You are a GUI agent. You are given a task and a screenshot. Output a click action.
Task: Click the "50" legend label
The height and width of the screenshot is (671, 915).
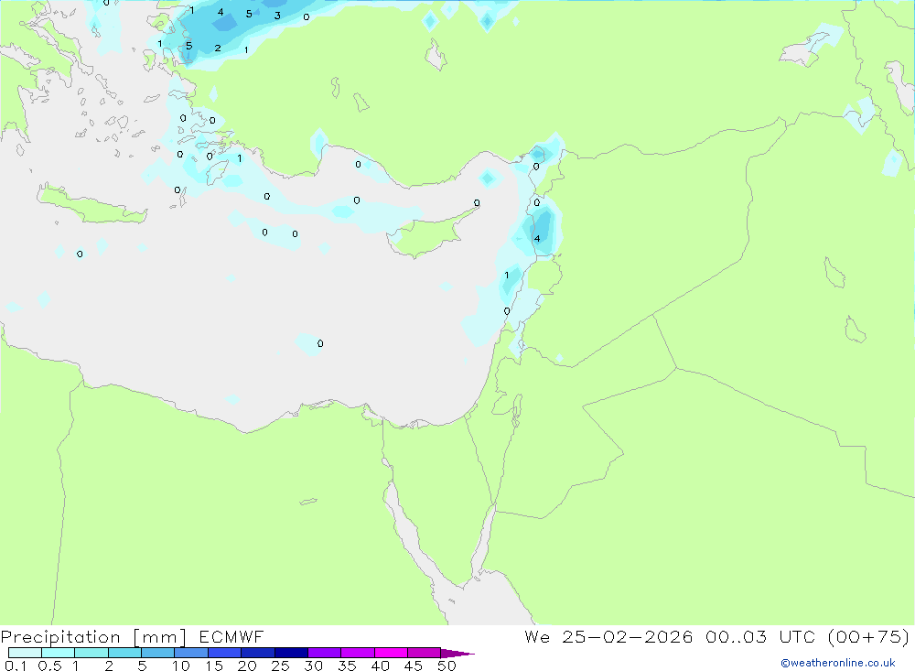click(447, 666)
